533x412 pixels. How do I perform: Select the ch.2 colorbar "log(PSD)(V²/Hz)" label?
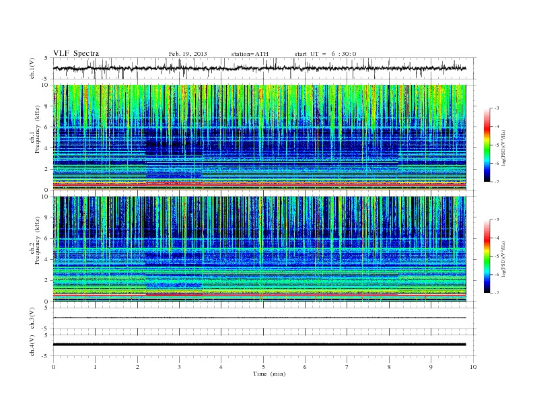(x=505, y=259)
